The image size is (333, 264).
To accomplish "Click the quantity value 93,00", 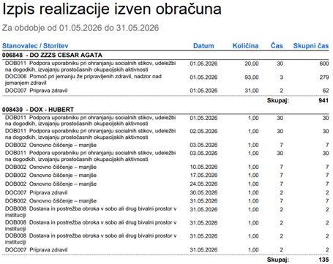I will pos(252,78).
